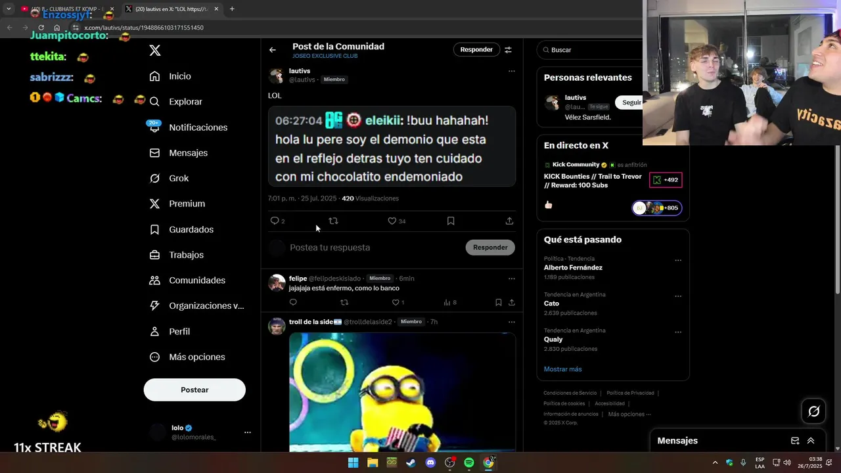Share felipe's comment
841x473 pixels.
coord(512,302)
